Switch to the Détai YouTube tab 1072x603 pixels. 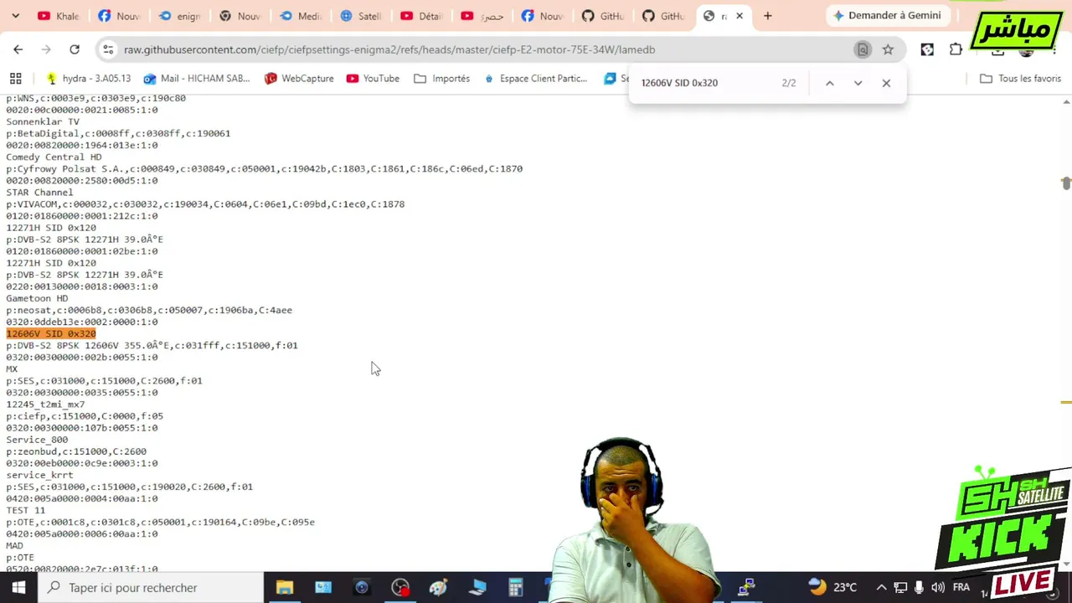(x=420, y=16)
